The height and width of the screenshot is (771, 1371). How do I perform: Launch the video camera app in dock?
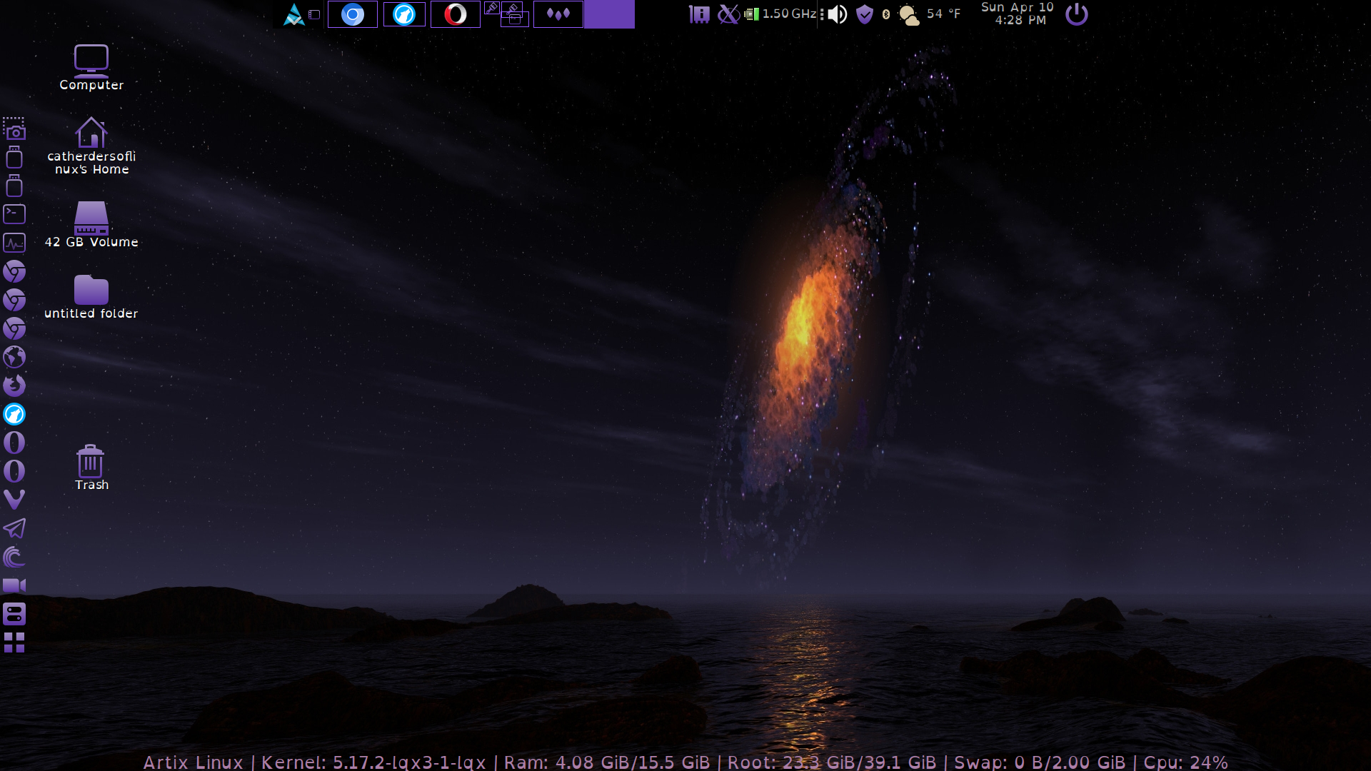[14, 585]
